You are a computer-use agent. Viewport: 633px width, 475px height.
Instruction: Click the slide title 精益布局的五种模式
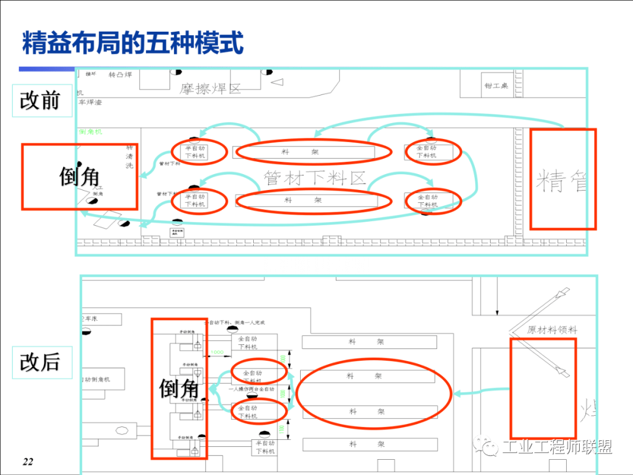[x=133, y=42]
